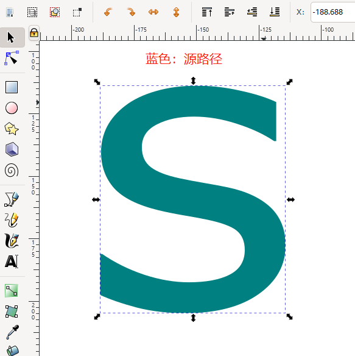This screenshot has width=355, height=356.
Task: Rotate selection 90° counter-clockwise
Action: 108,12
